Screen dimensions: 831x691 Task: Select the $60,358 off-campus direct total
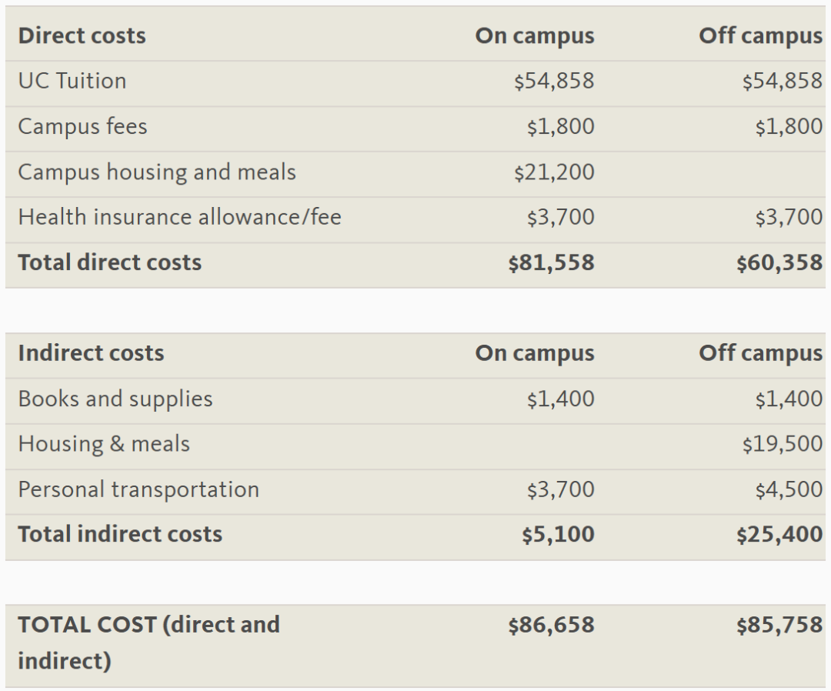coord(779,262)
